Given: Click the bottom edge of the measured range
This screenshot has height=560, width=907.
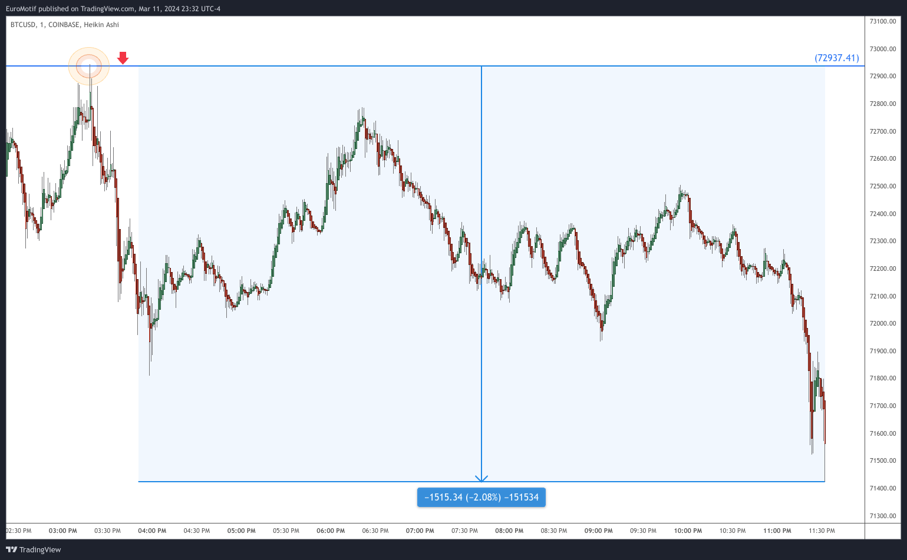Looking at the screenshot, I should 481,482.
